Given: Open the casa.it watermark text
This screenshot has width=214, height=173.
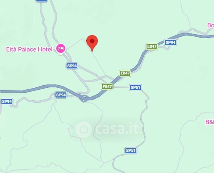Looking at the screenshot, I should [117, 129].
